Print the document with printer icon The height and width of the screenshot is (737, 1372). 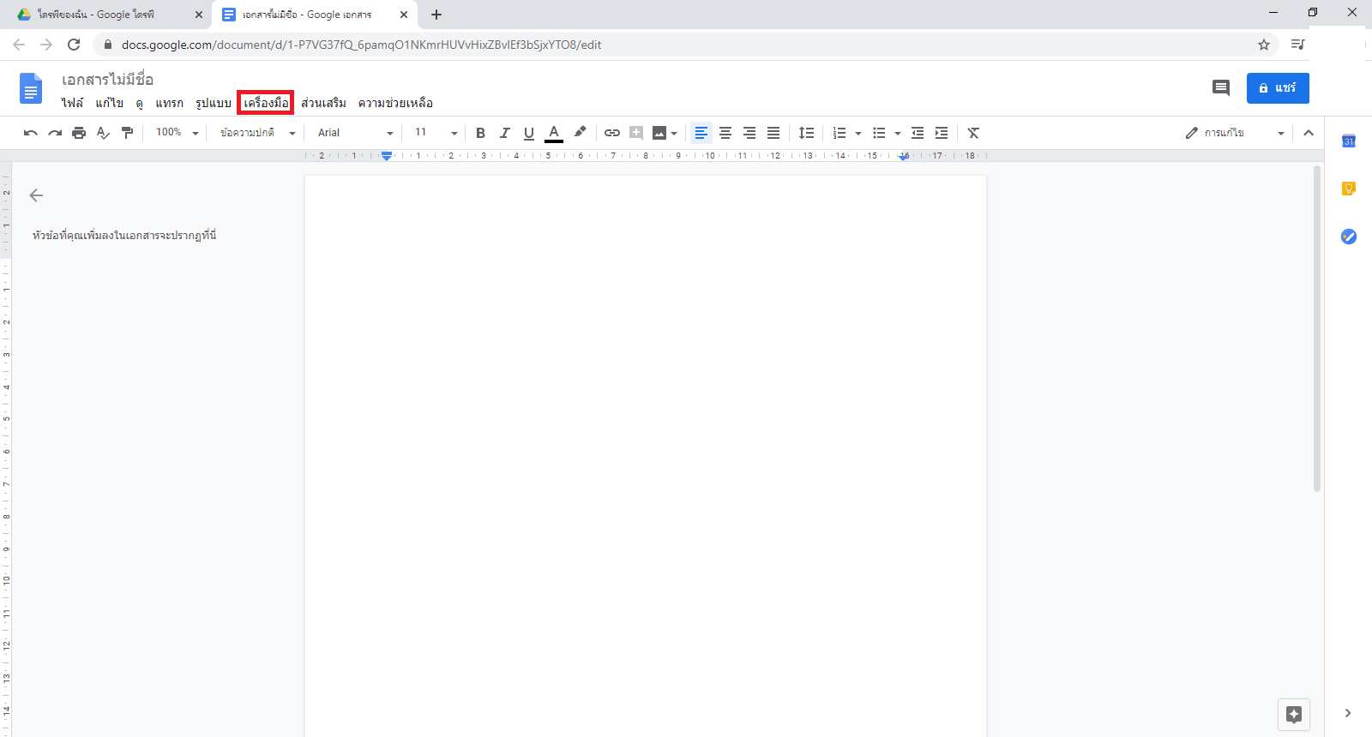[x=79, y=133]
